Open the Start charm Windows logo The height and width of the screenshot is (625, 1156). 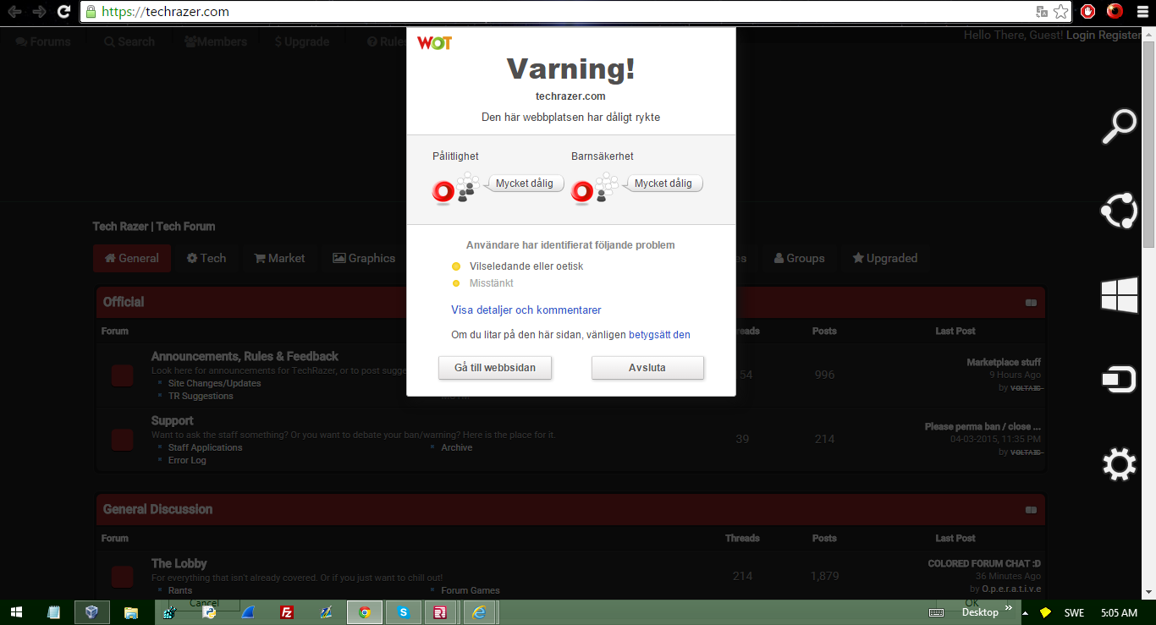[x=1118, y=296]
